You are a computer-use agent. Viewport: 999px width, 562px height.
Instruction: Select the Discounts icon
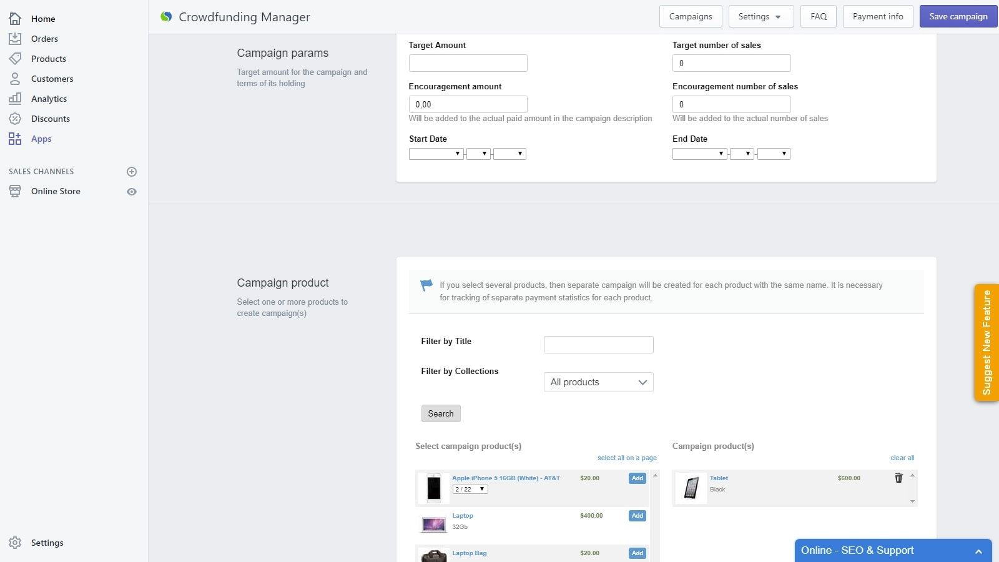coord(16,119)
